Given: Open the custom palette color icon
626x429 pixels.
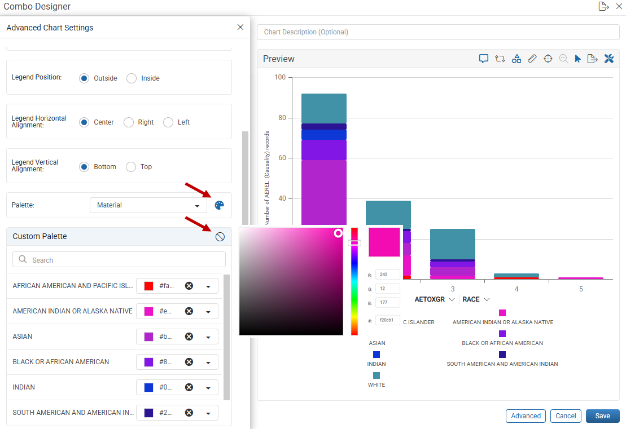Looking at the screenshot, I should pyautogui.click(x=219, y=205).
